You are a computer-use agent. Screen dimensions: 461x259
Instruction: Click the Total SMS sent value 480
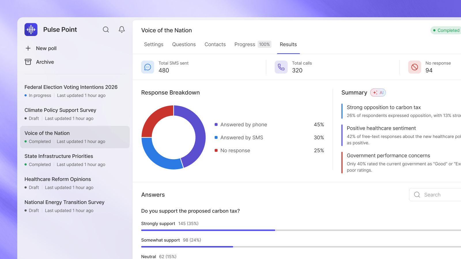(x=164, y=71)
